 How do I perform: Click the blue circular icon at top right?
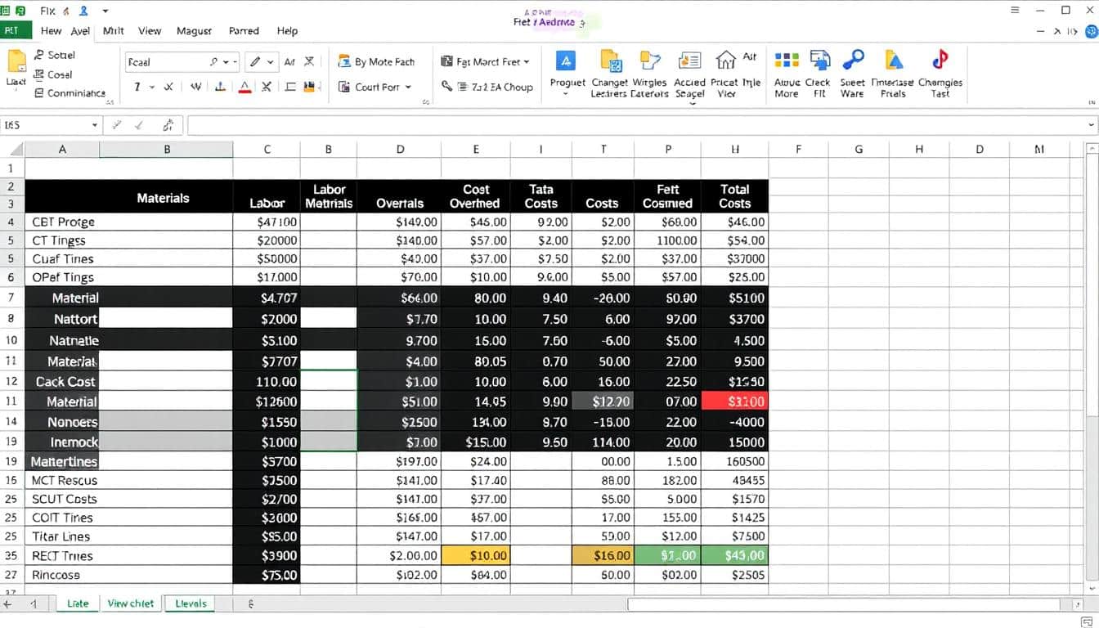pos(1092,31)
